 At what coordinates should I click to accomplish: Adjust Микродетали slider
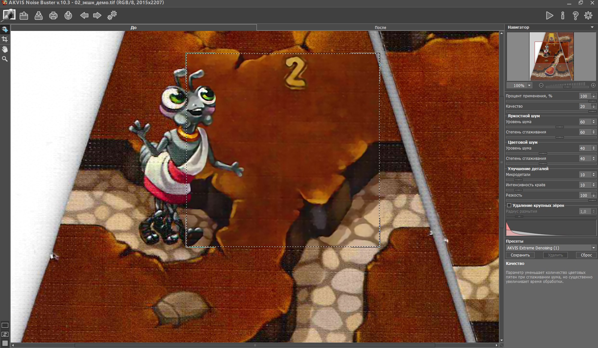[551, 180]
